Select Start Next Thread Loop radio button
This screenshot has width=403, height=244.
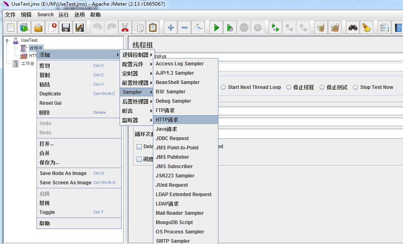223,87
